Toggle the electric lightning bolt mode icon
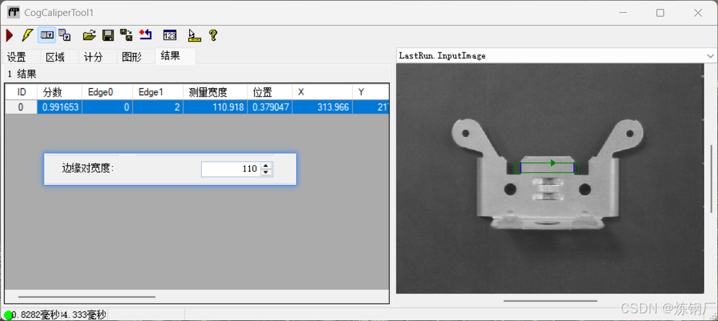The image size is (718, 321). pos(28,35)
